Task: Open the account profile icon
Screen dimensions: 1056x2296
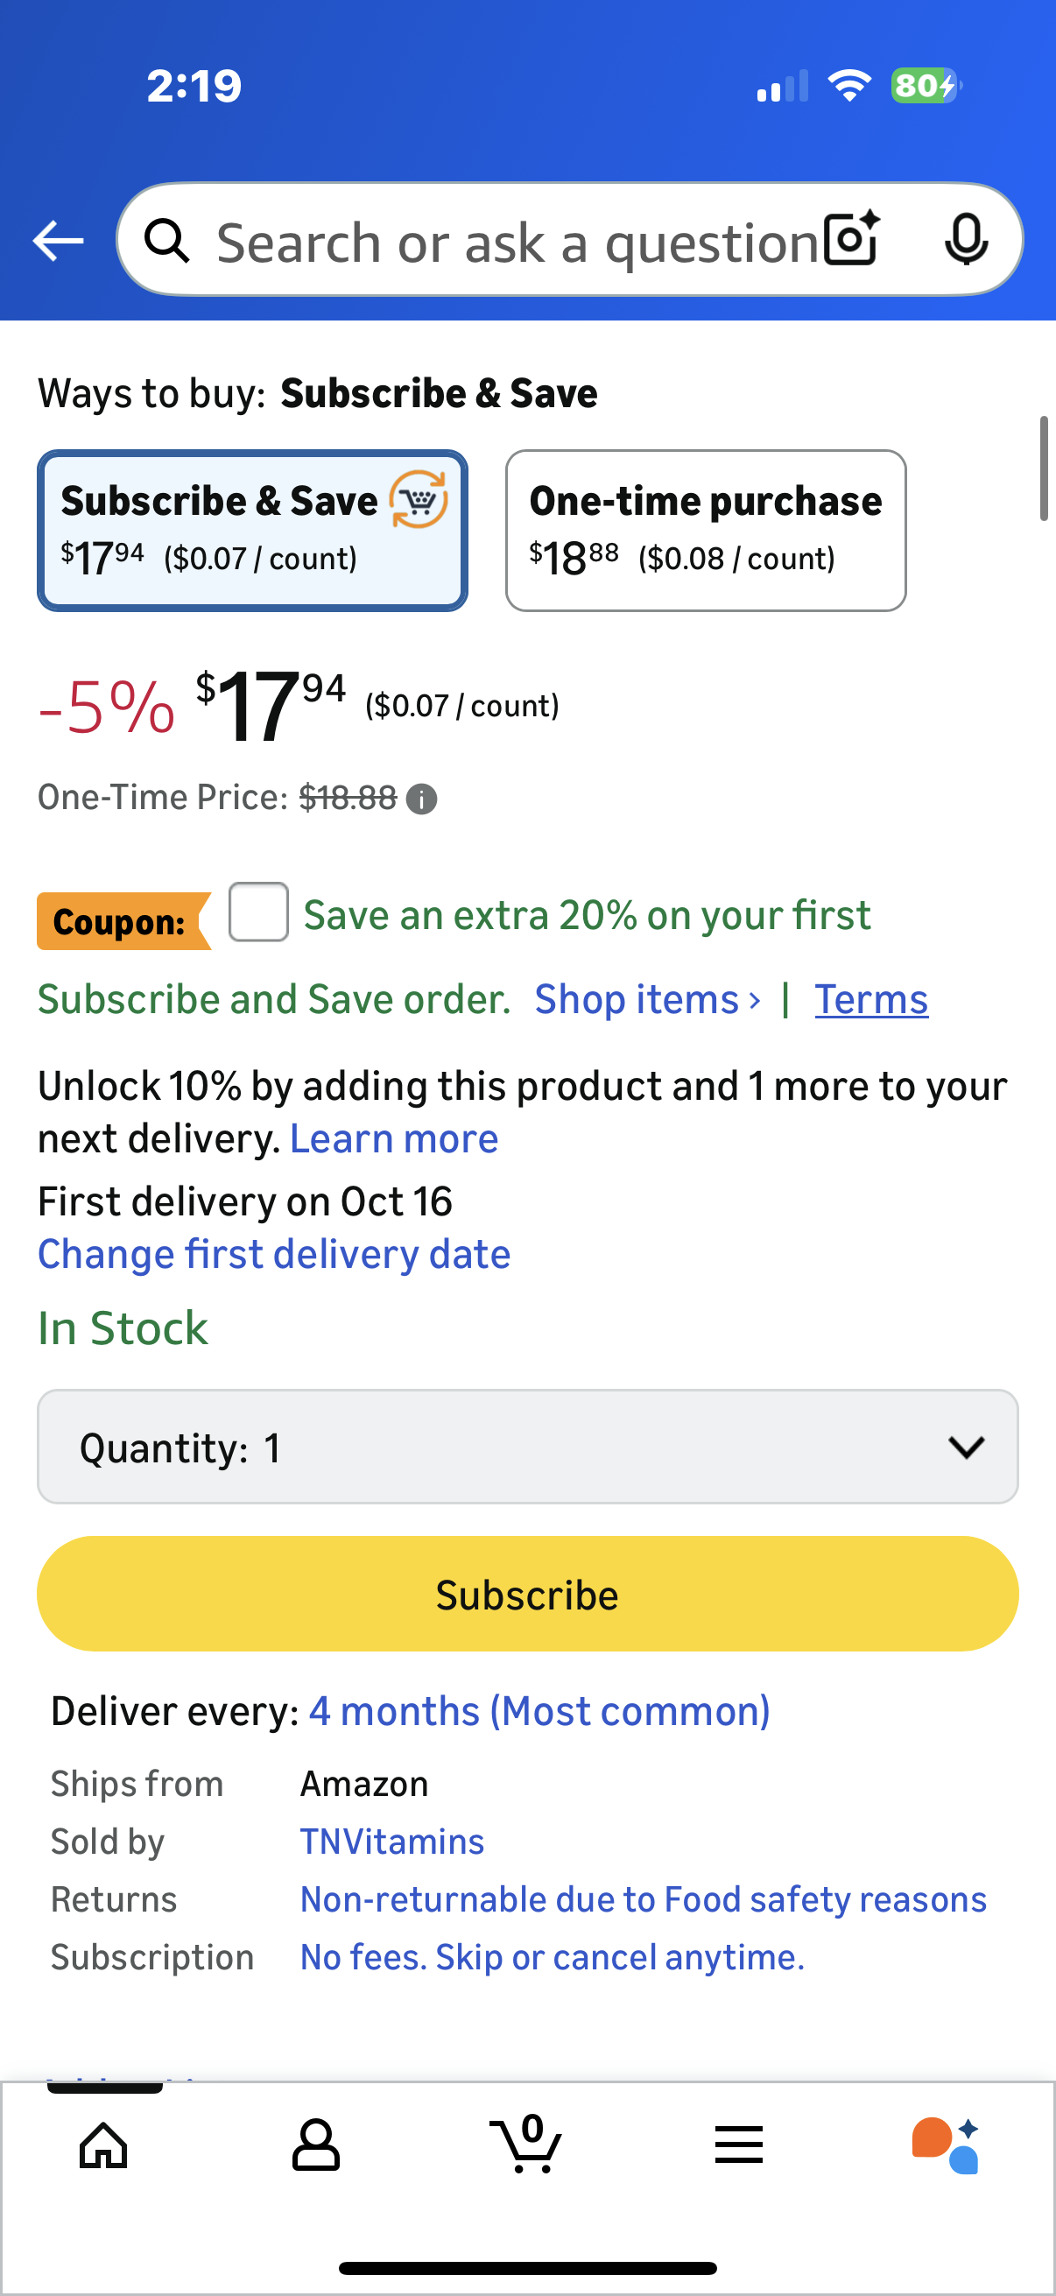Action: [315, 2145]
